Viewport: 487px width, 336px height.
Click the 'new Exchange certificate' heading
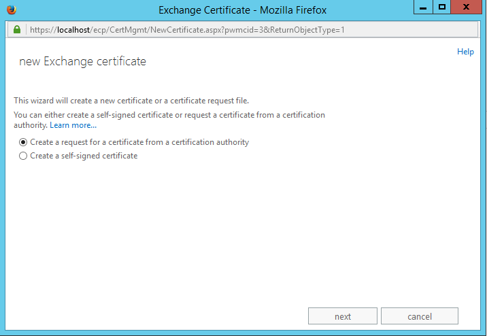pyautogui.click(x=82, y=62)
